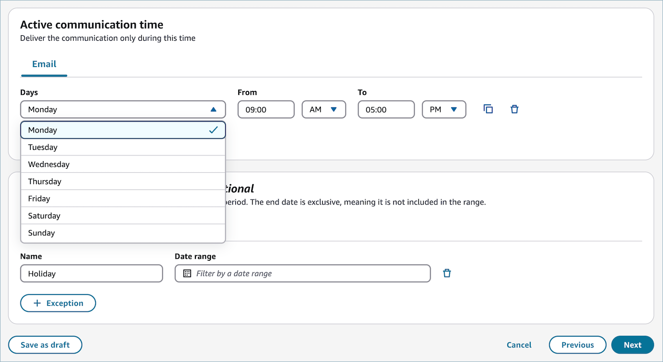The width and height of the screenshot is (663, 362).
Task: Click the checked Monday option
Action: point(123,130)
